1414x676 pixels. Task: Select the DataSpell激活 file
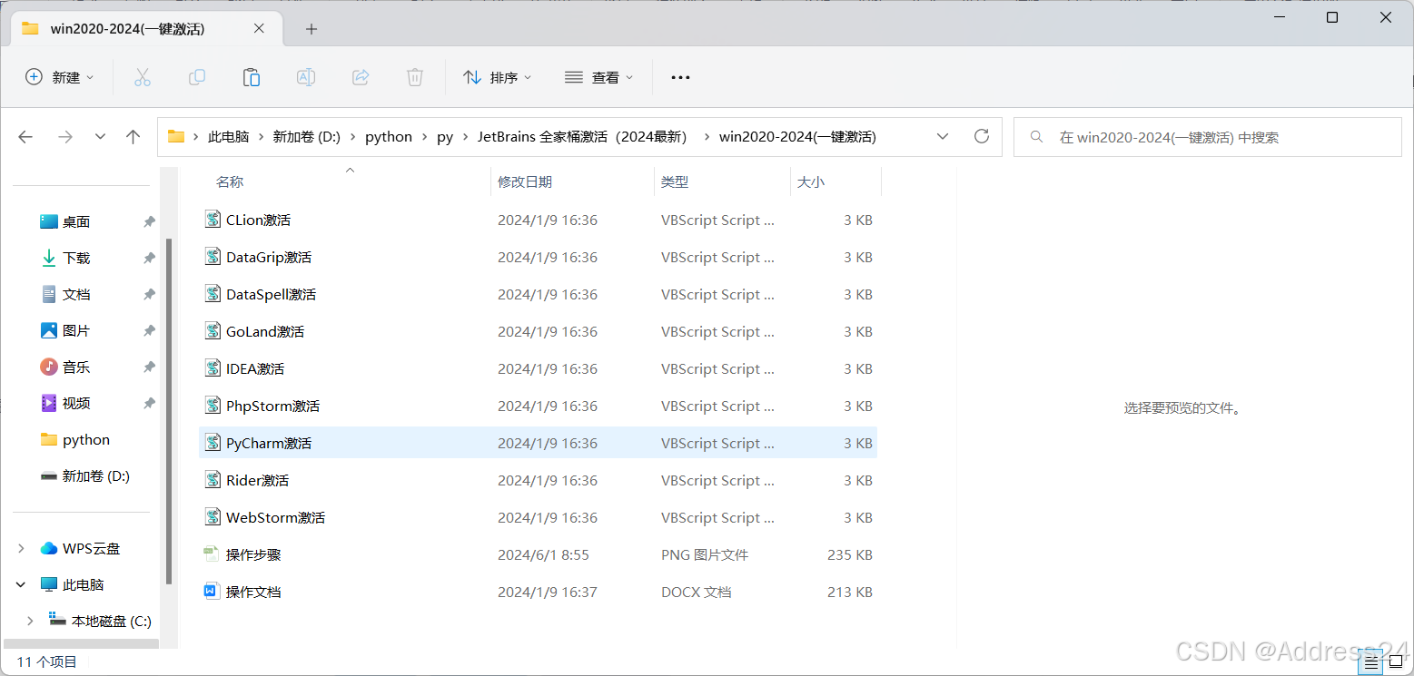click(538, 294)
